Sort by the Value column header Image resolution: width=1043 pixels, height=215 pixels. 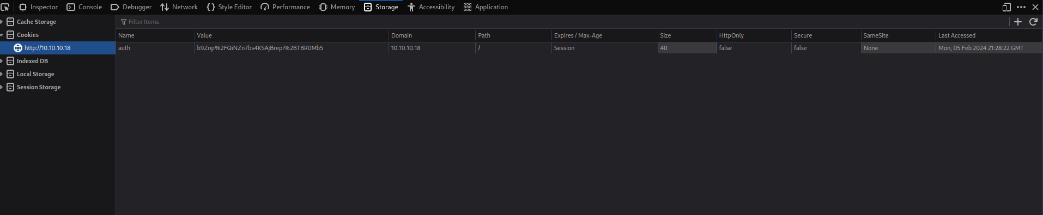pyautogui.click(x=292, y=35)
